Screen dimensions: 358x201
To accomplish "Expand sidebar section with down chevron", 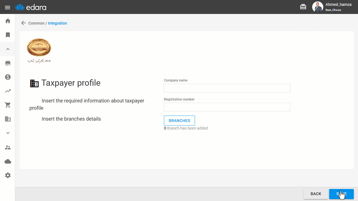I will point(8,133).
